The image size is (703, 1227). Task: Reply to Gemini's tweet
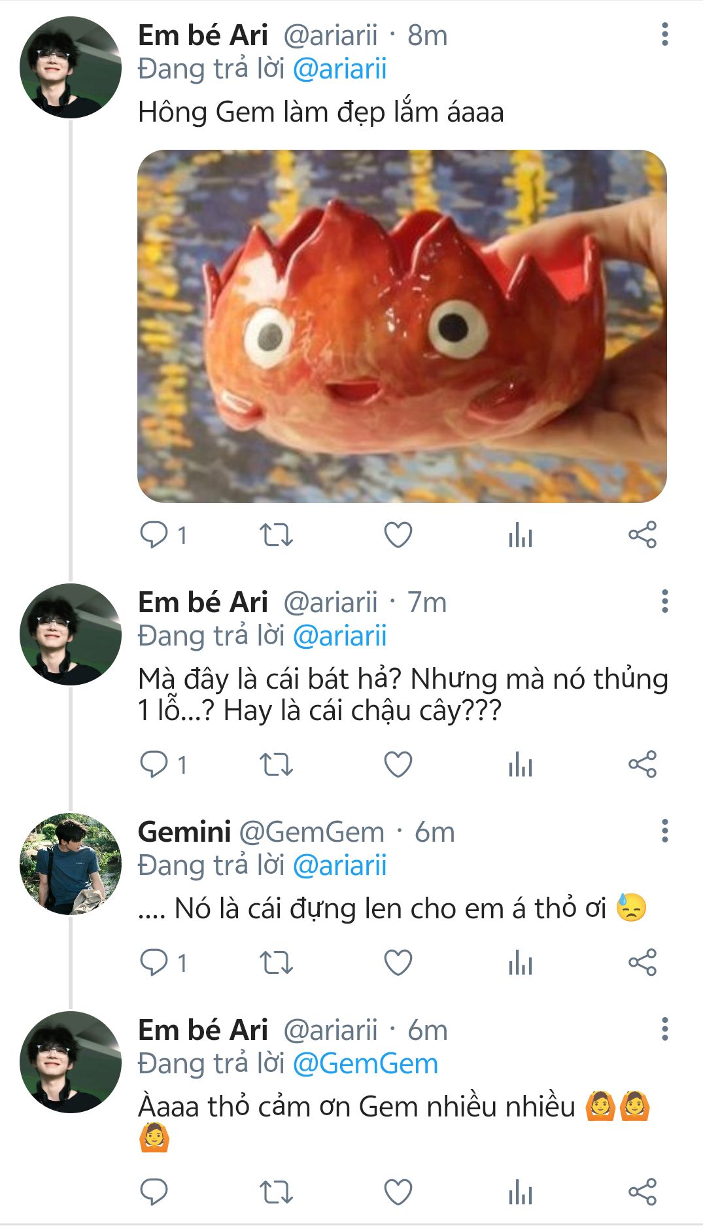pos(155,963)
